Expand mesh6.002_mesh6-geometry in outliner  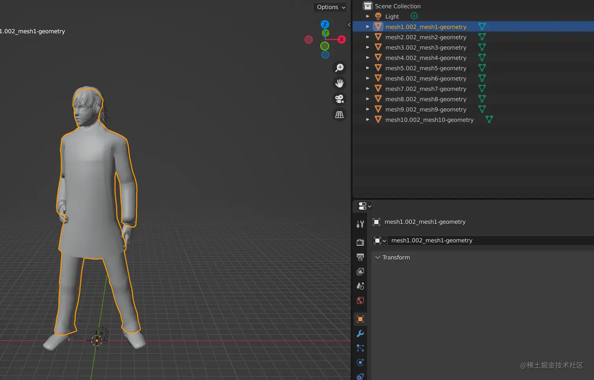coord(368,78)
